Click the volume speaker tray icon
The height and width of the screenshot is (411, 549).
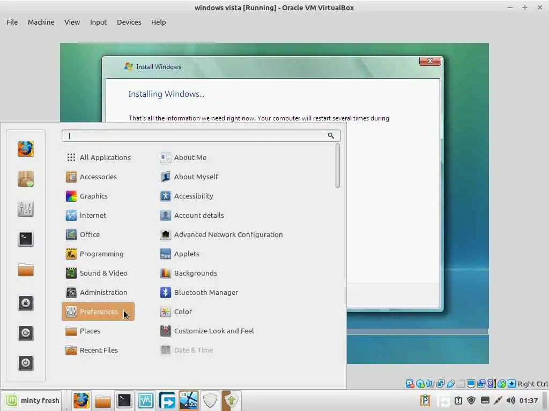click(510, 400)
